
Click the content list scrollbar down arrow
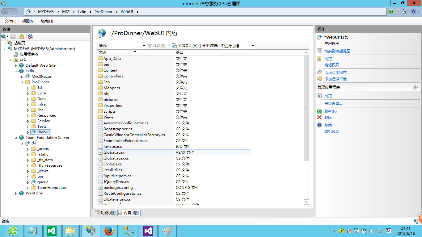306,202
